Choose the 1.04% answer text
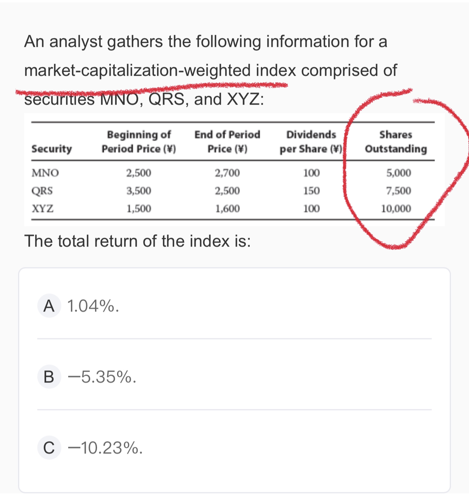Viewport: 469px width, 496px height. tap(93, 306)
